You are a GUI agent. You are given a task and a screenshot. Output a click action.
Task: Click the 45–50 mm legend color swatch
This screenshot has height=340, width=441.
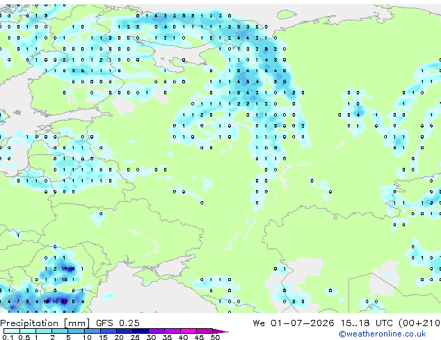click(x=205, y=331)
